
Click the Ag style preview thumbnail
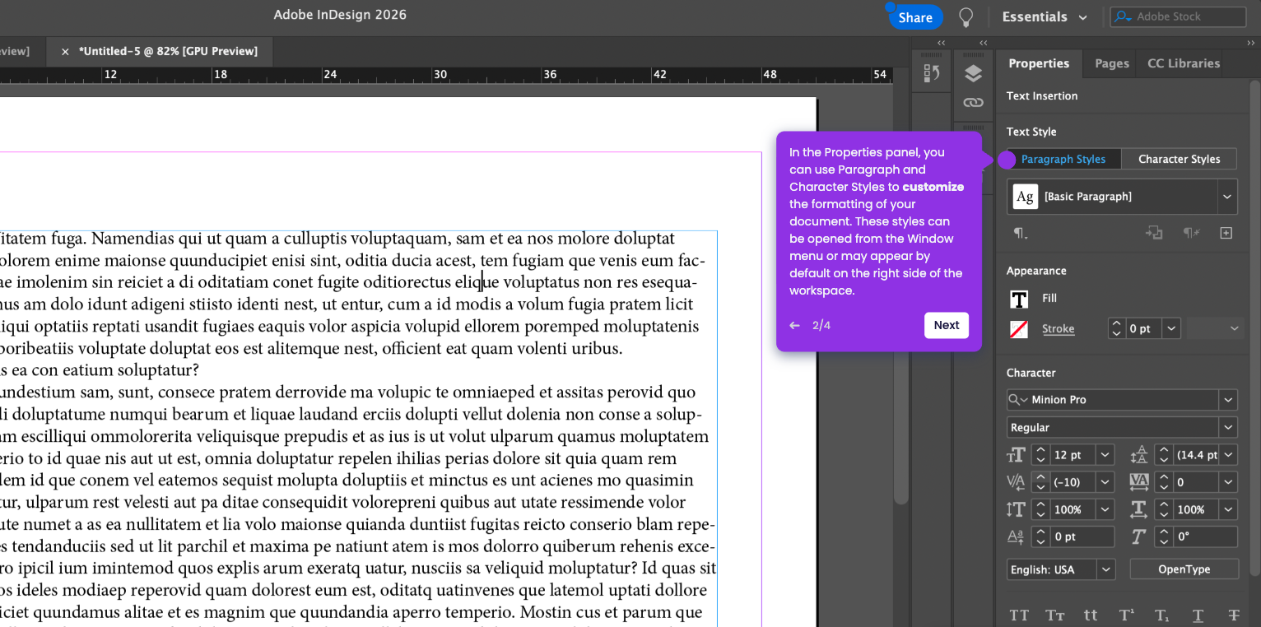tap(1025, 197)
